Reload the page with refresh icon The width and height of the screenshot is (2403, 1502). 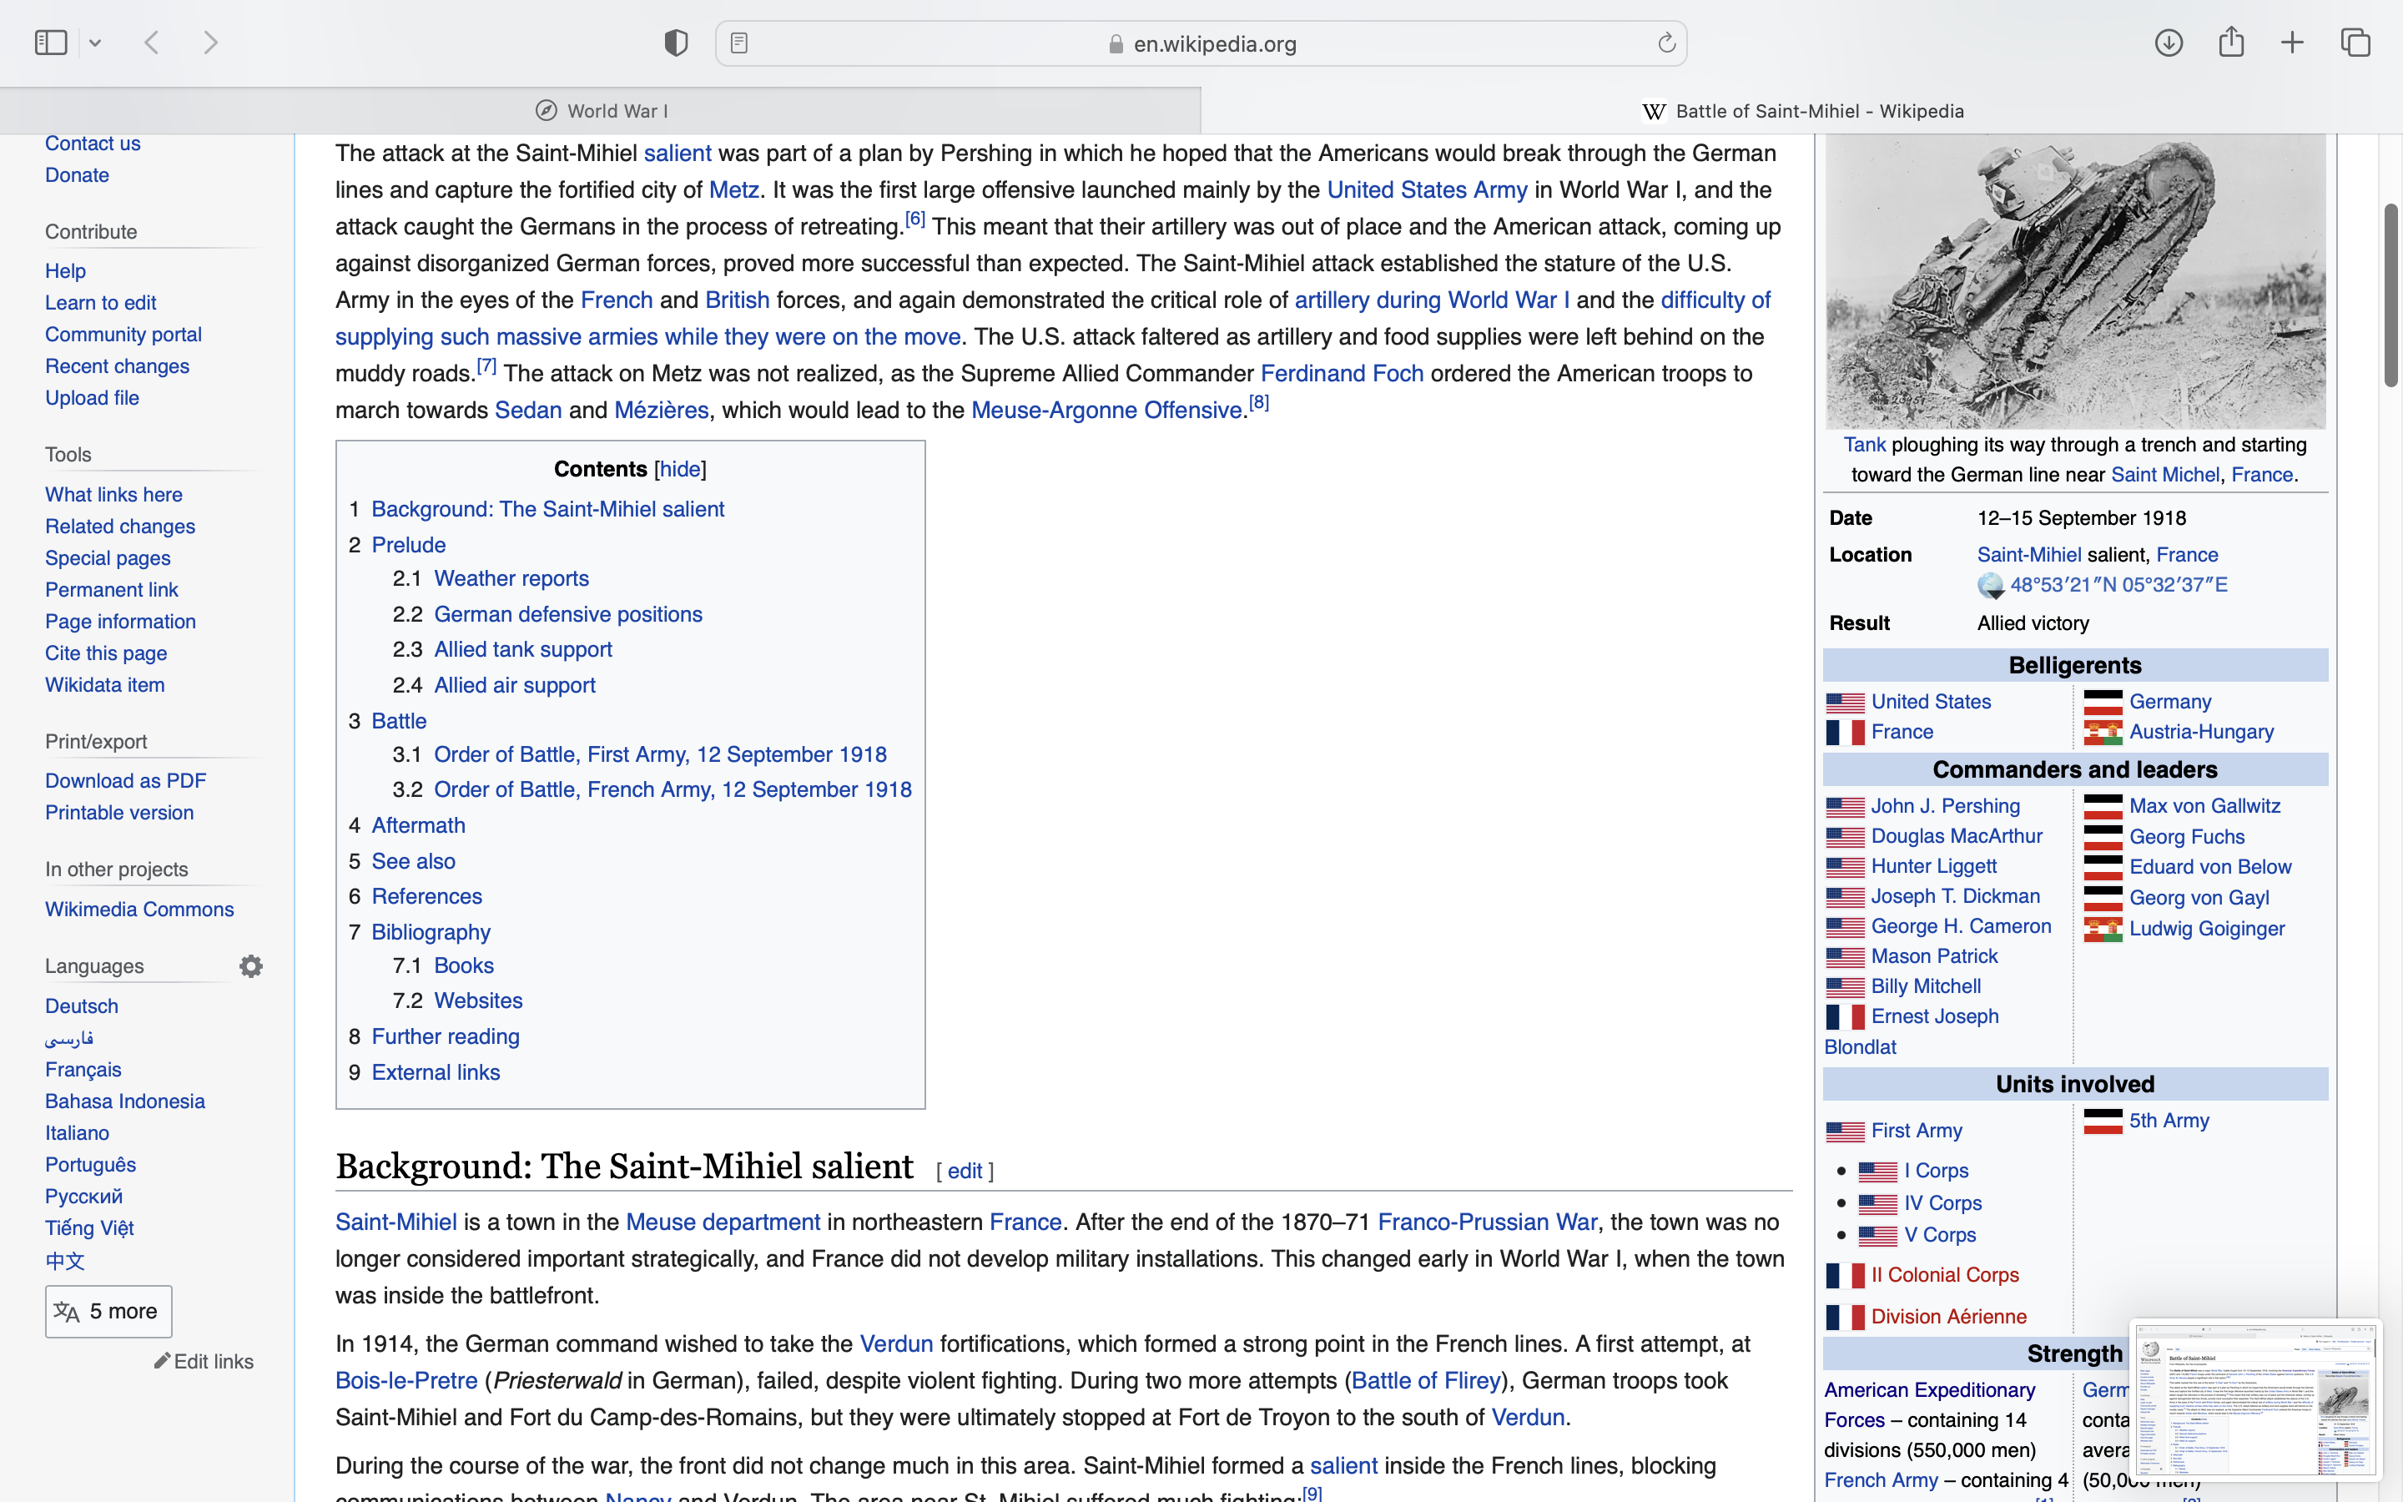(1666, 43)
